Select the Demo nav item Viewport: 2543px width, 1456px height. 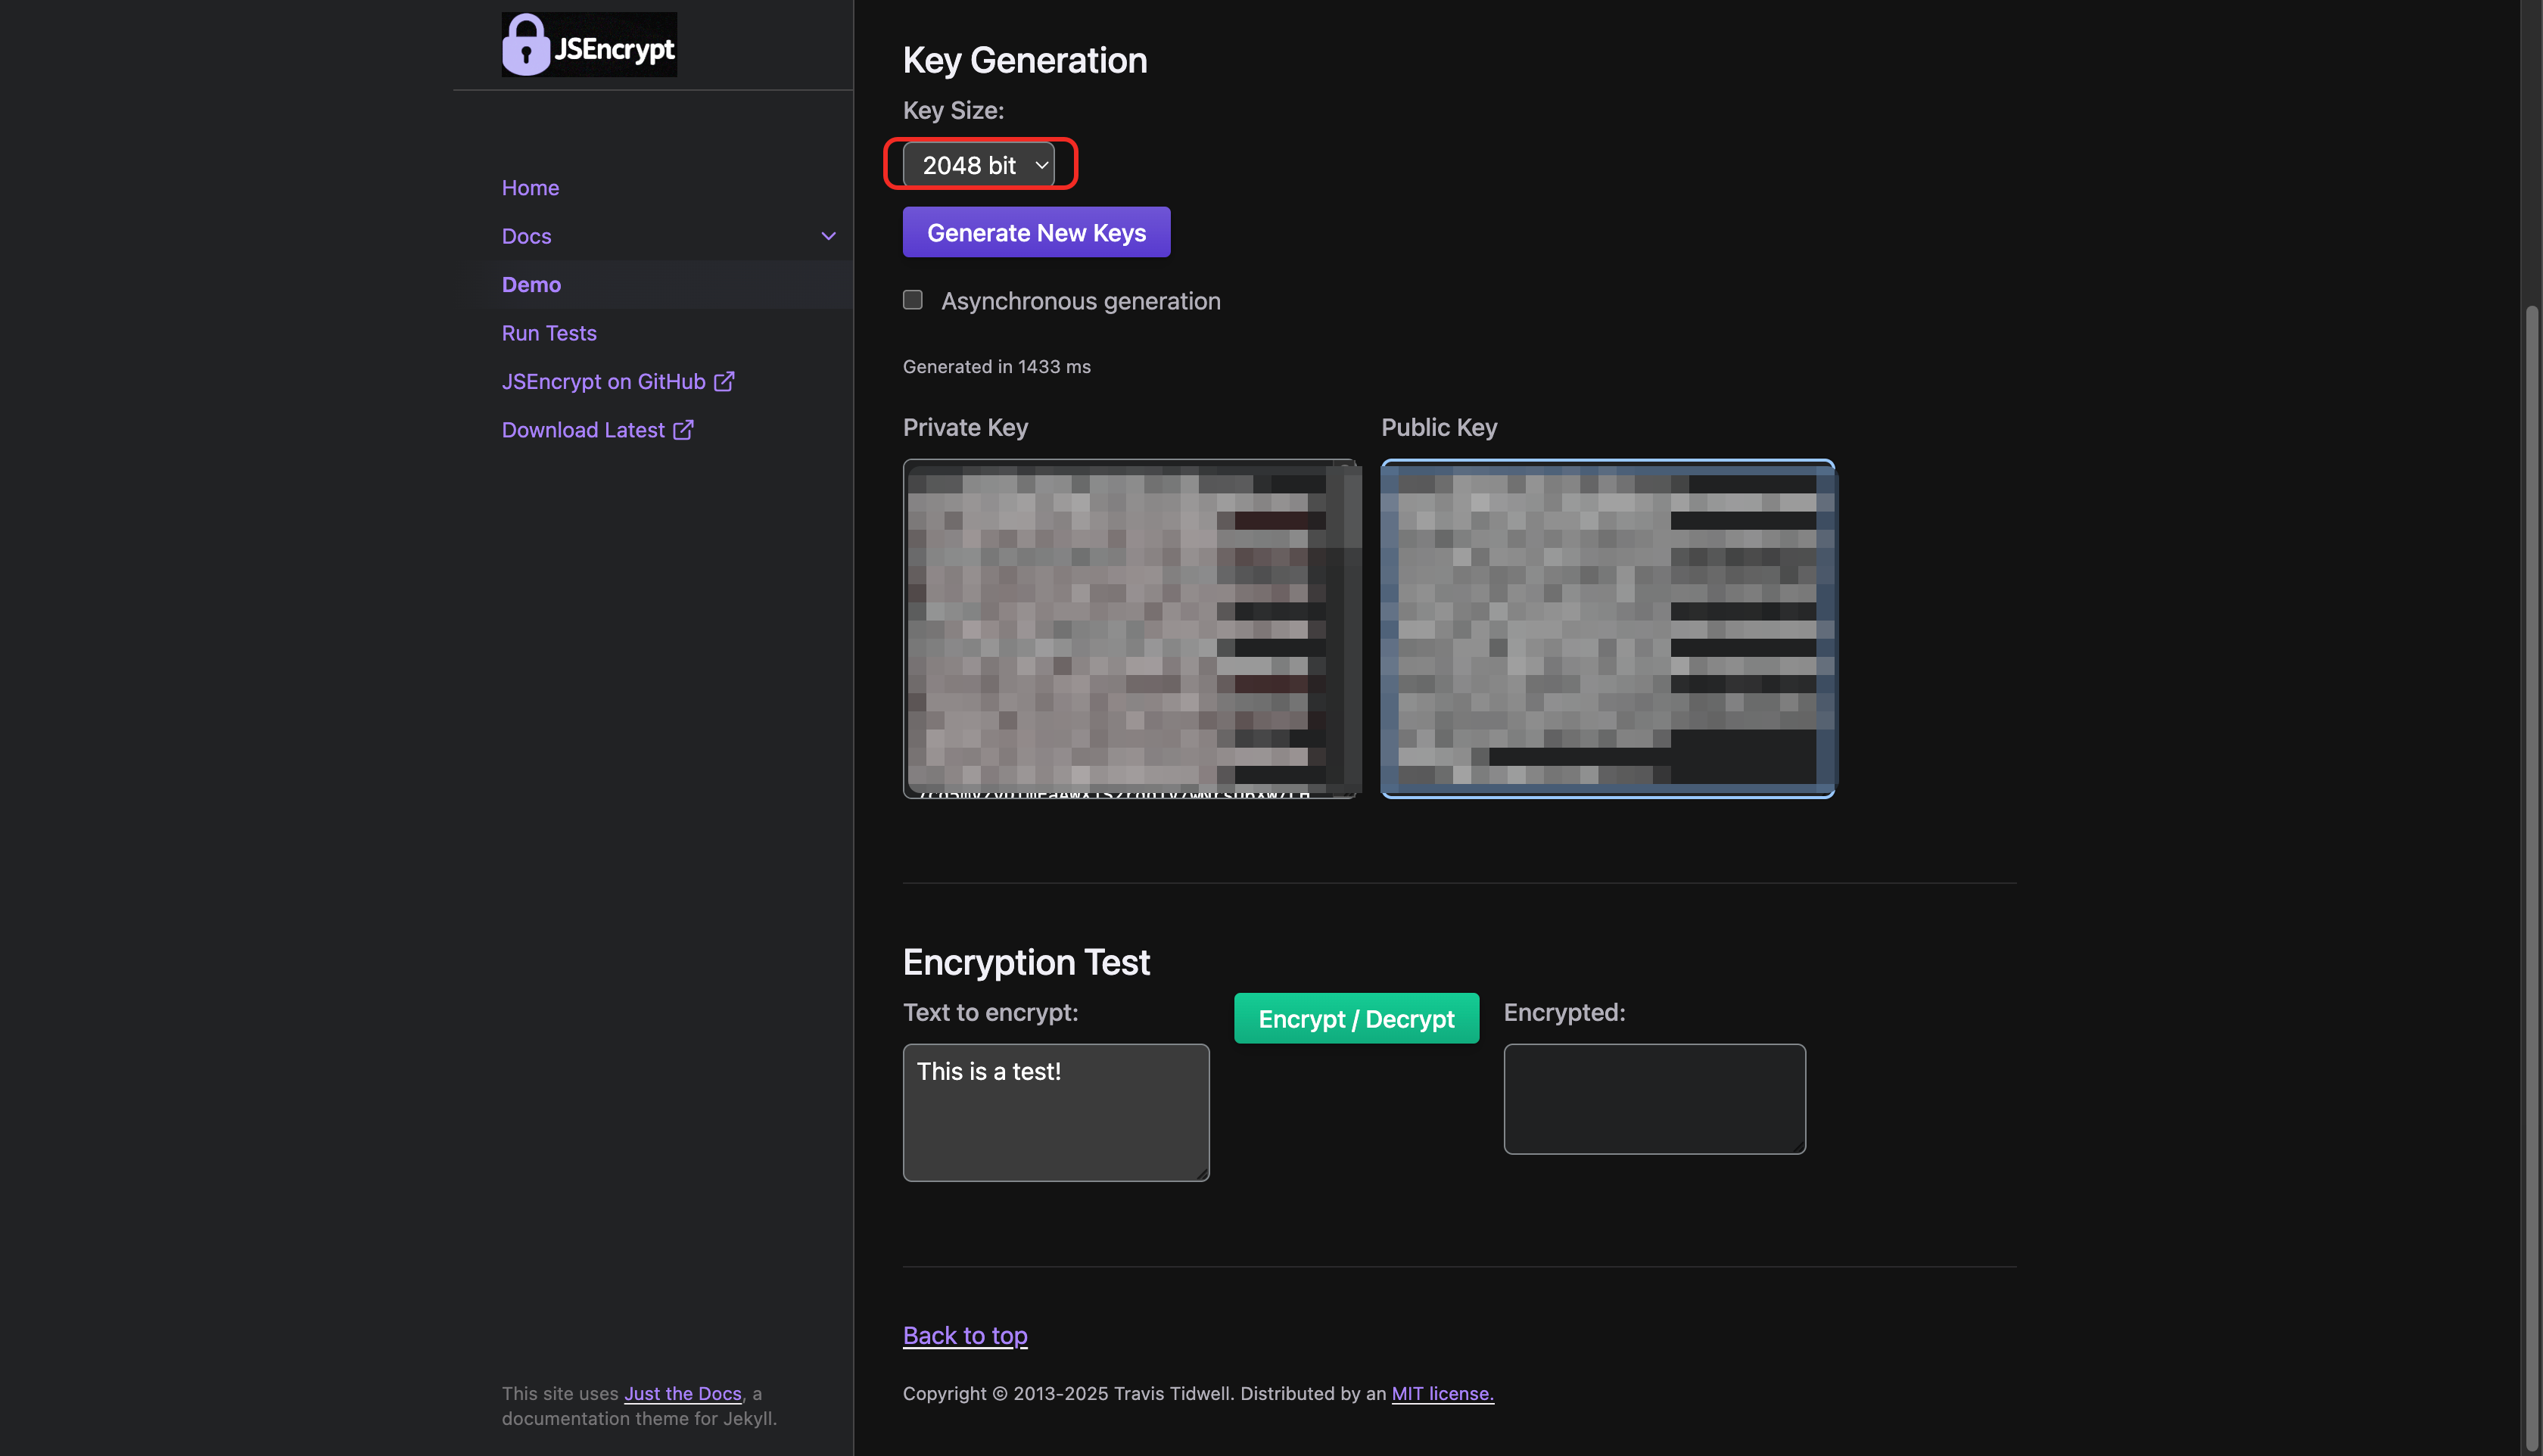(531, 285)
